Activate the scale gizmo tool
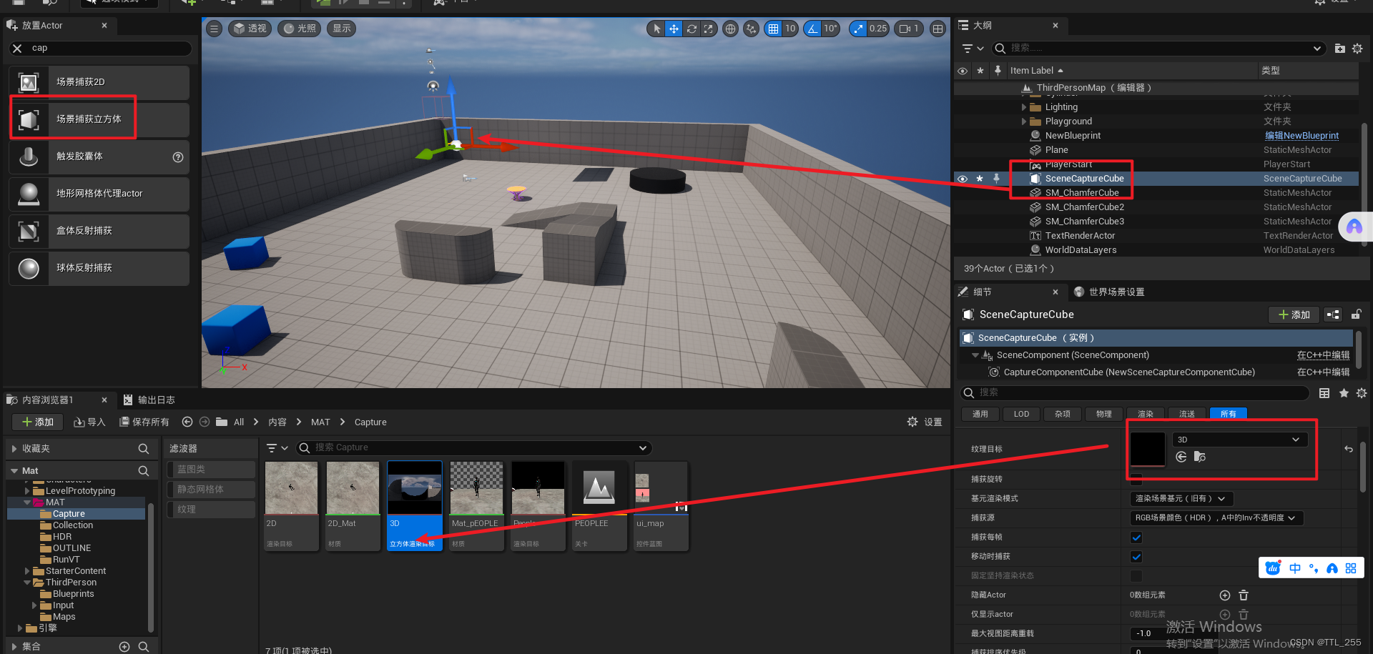The height and width of the screenshot is (654, 1373). pyautogui.click(x=708, y=29)
